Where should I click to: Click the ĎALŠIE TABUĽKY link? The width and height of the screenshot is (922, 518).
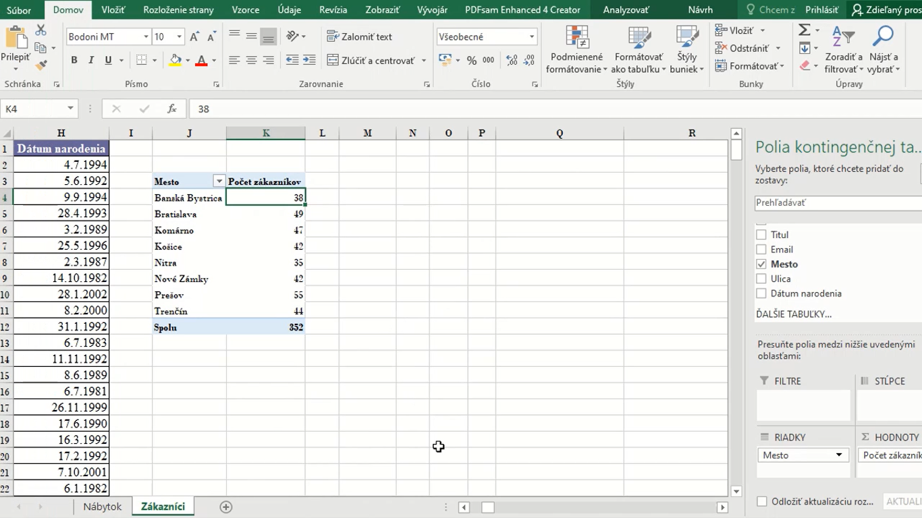point(794,314)
